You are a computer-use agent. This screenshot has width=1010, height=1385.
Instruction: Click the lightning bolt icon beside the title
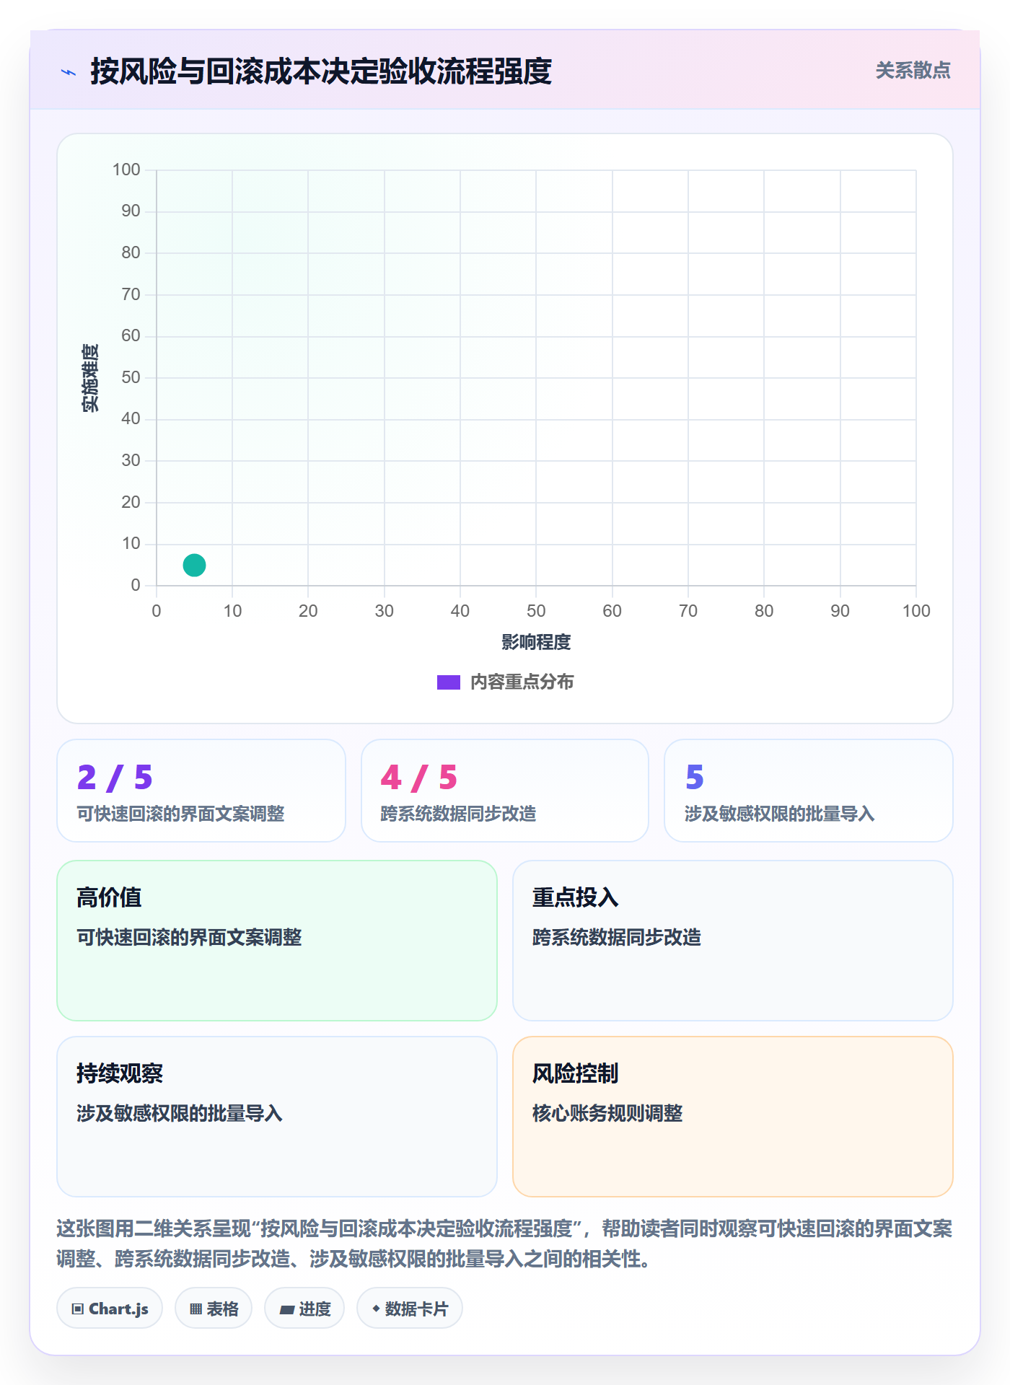69,72
